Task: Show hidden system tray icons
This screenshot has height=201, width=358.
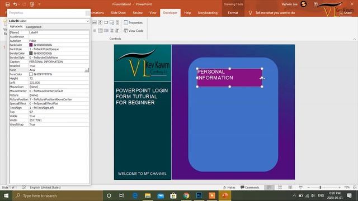Action: [294, 195]
